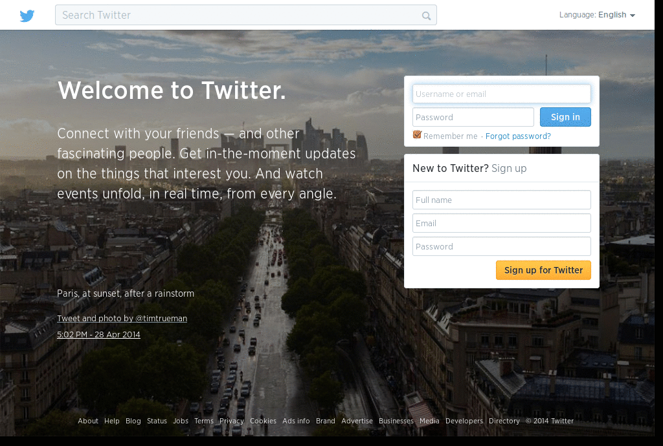Open the Help footer link
This screenshot has height=446, width=663.
pyautogui.click(x=111, y=421)
